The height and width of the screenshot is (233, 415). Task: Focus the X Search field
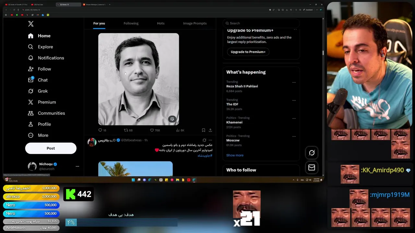[x=261, y=23]
